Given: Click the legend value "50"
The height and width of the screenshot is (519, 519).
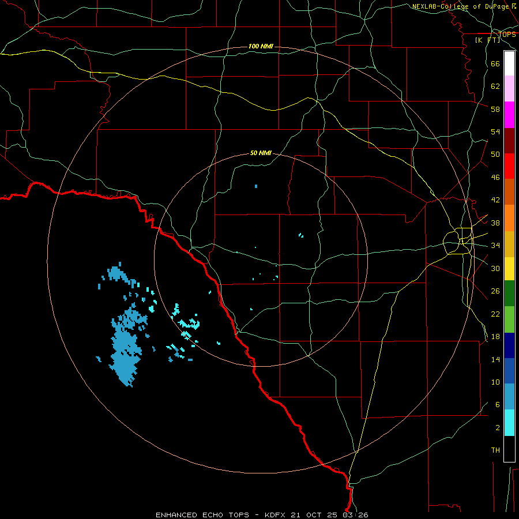Looking at the screenshot, I should tap(495, 154).
